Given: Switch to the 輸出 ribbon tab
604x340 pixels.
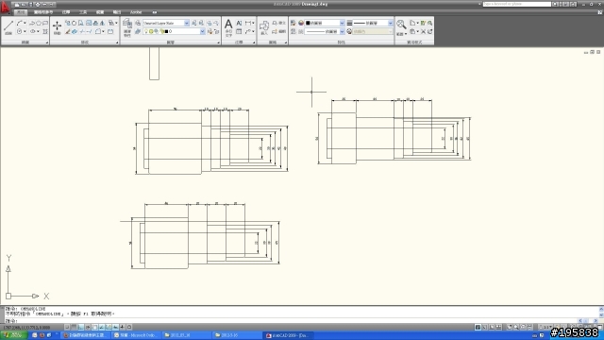Looking at the screenshot, I should [x=117, y=12].
